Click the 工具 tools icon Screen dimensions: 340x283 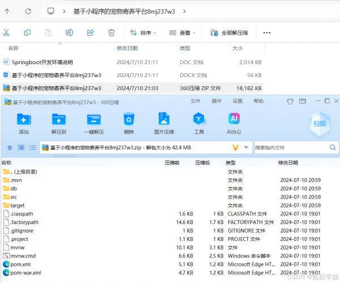[x=199, y=123]
